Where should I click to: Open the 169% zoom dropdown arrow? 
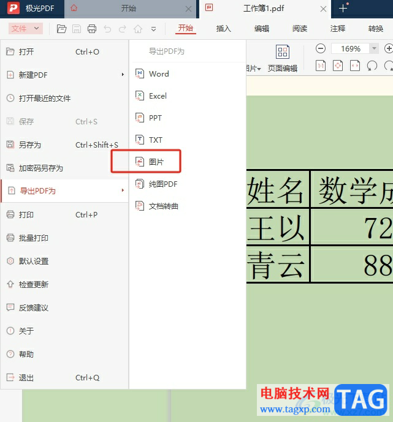click(x=374, y=49)
